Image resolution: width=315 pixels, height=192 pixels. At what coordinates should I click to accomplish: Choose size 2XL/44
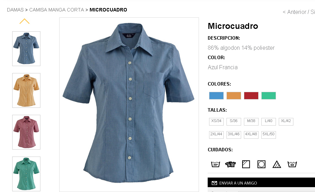216,135
